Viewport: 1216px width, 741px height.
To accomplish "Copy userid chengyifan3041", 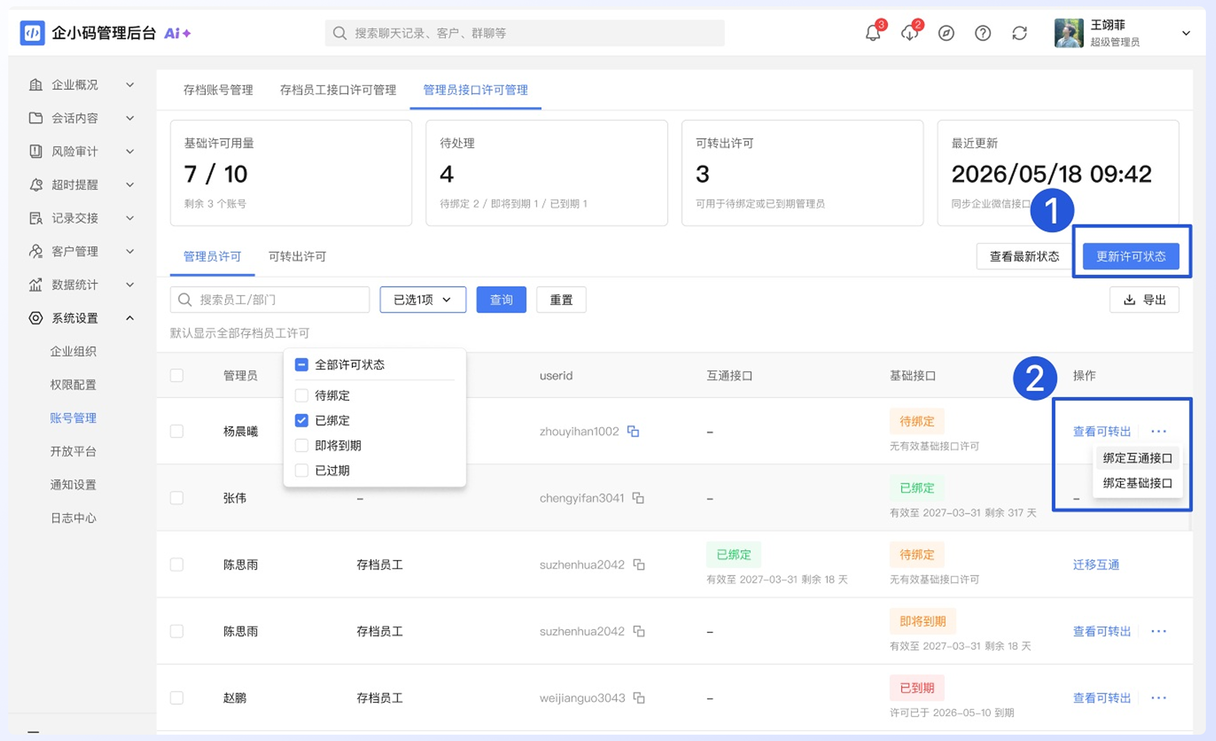I will tap(639, 498).
